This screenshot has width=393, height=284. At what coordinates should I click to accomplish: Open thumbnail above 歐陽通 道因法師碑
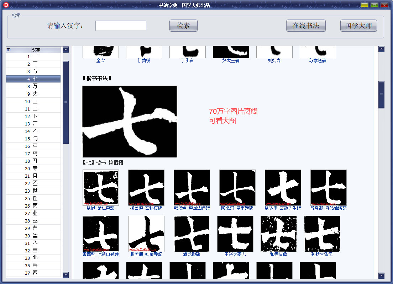click(x=192, y=188)
